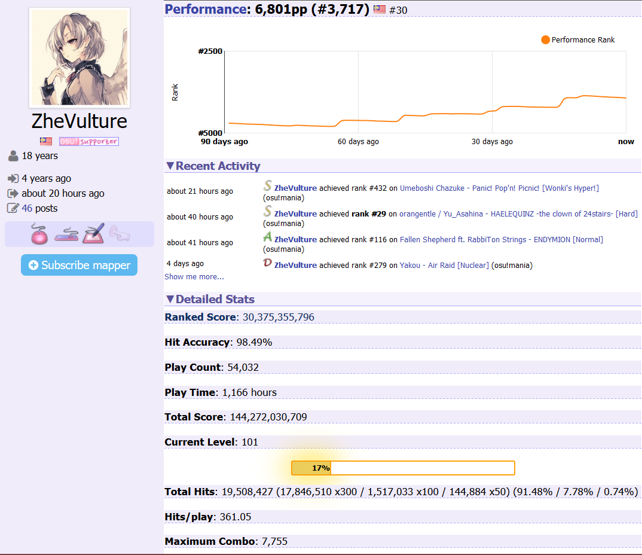Screen dimensions: 642x555
Task: Click the level progress bar at 17%
Action: click(403, 468)
